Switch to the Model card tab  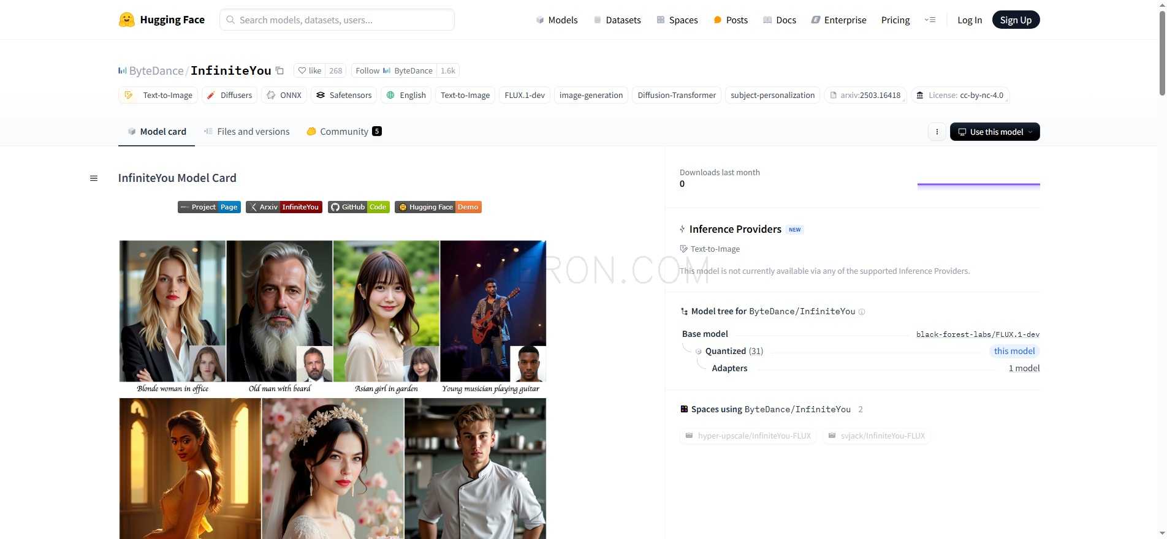coord(156,132)
